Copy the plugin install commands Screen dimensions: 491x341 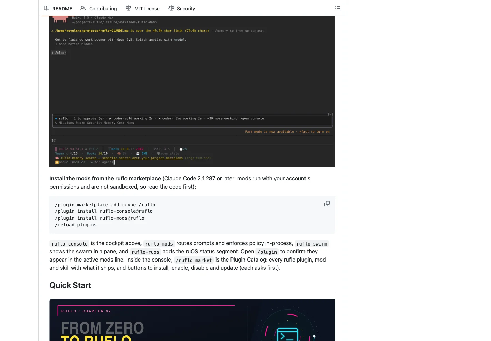[327, 204]
